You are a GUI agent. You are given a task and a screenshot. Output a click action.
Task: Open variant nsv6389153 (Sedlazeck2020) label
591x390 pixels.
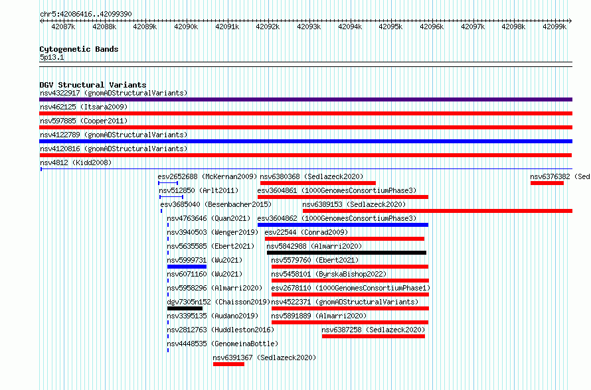(354, 204)
